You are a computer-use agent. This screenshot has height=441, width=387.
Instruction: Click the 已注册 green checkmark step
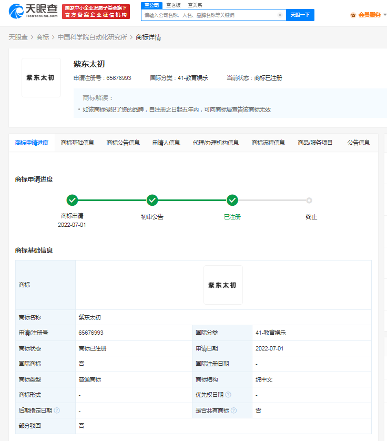tap(232, 200)
